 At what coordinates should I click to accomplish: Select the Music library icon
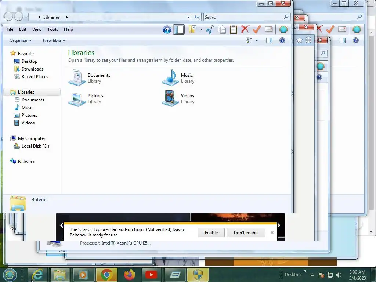(x=170, y=78)
